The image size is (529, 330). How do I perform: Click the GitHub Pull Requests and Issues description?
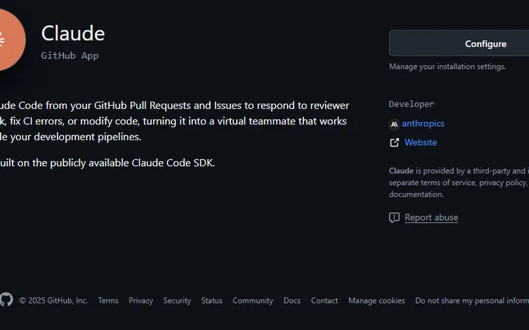[175, 121]
